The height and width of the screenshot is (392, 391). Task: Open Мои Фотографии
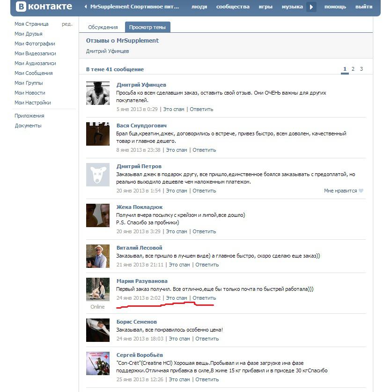pos(35,44)
